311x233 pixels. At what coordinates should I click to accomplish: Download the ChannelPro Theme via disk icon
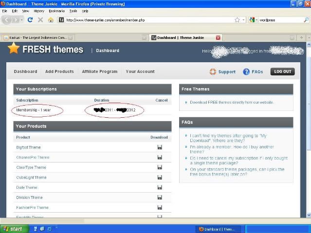pyautogui.click(x=160, y=157)
